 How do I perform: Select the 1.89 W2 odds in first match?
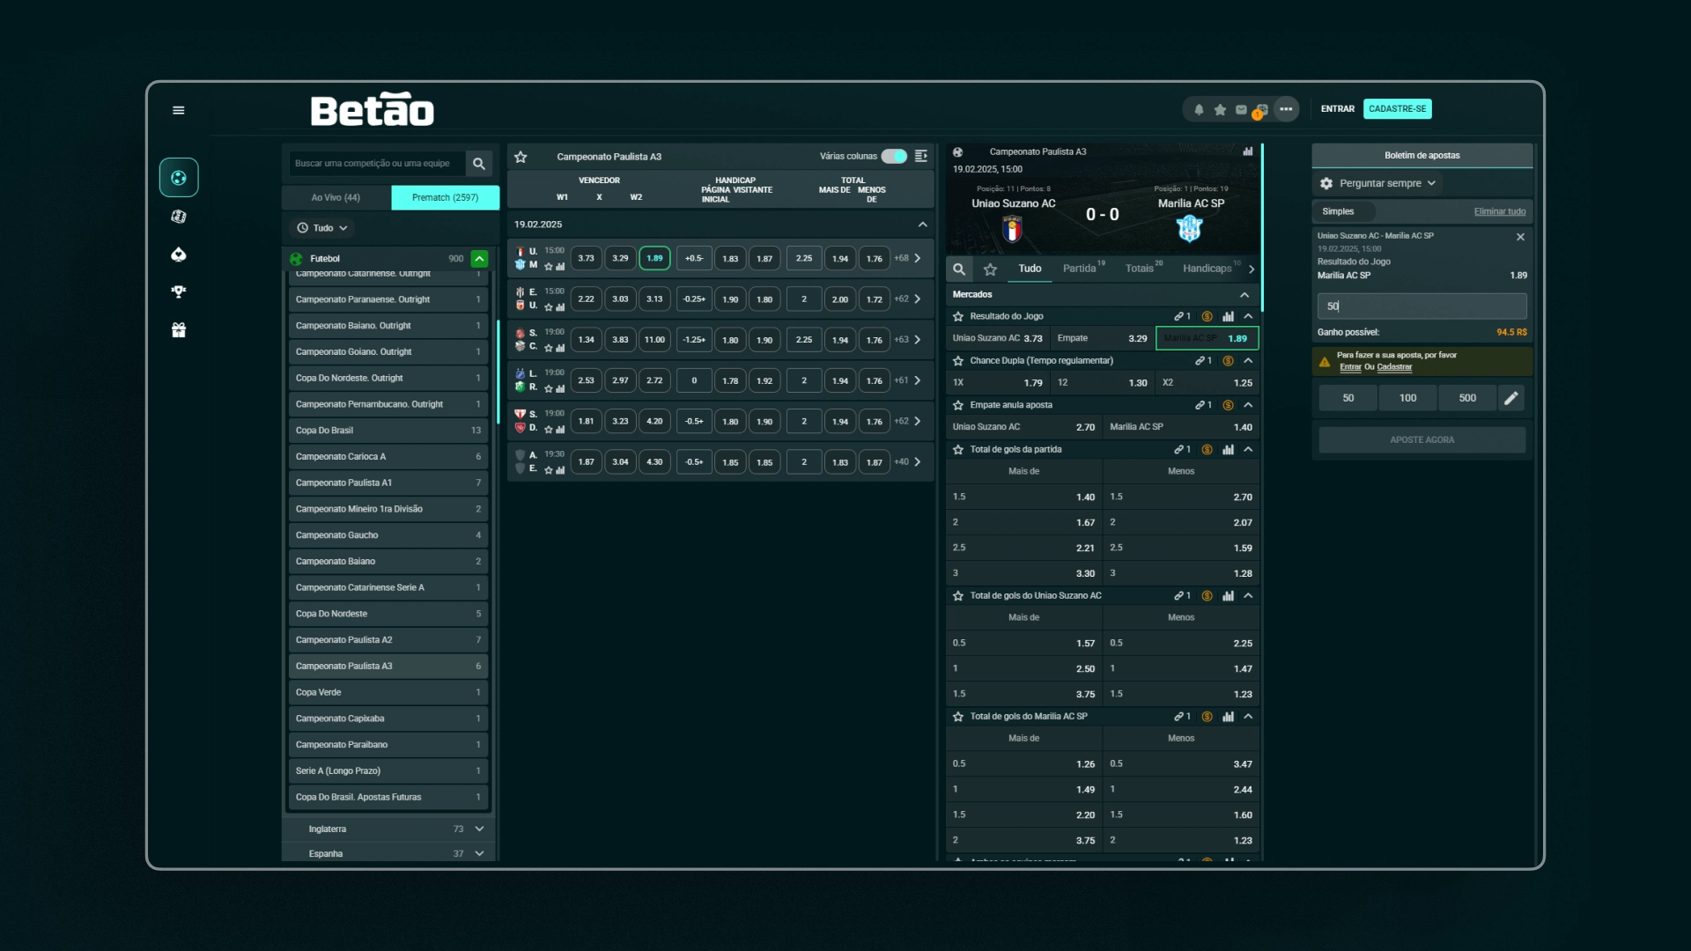[x=654, y=258]
